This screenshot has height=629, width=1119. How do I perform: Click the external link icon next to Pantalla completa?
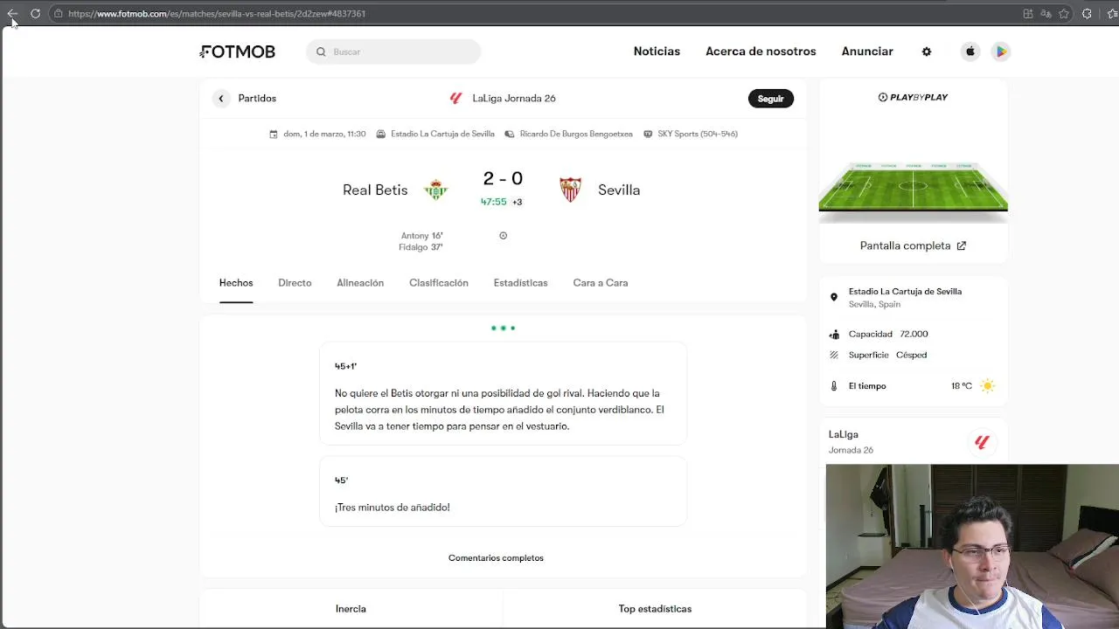(x=962, y=245)
